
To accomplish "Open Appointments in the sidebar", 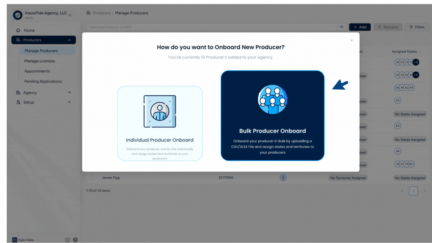I will click(37, 71).
